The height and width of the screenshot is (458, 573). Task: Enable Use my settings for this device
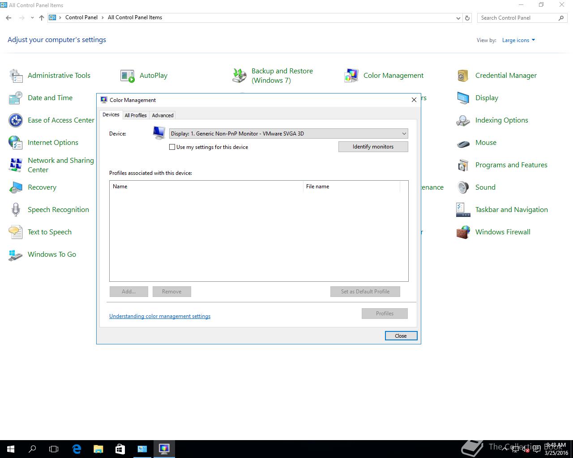tap(172, 147)
